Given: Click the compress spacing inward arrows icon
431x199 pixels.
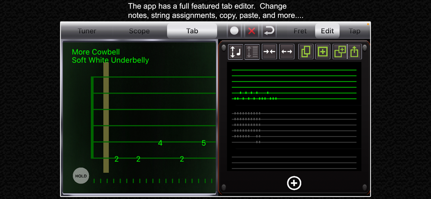Looking at the screenshot, I should click(x=269, y=52).
